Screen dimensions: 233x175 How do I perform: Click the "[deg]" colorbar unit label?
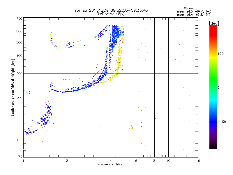(x=214, y=23)
